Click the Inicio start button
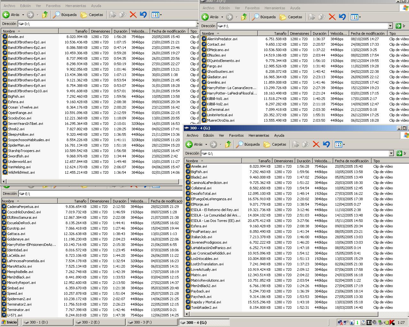This screenshot has height=327, width=409. (x=9, y=322)
